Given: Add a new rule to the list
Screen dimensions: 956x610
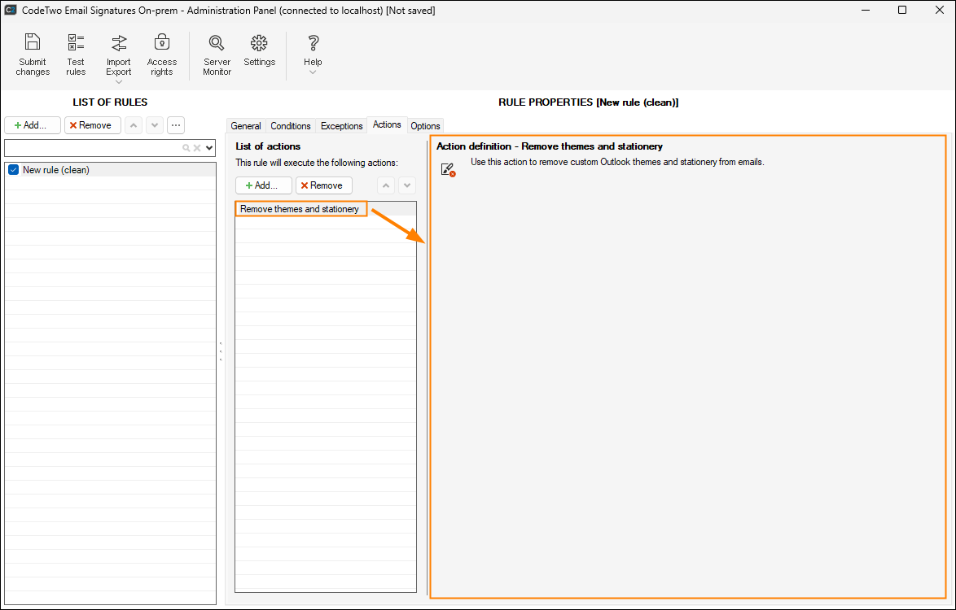Looking at the screenshot, I should (x=33, y=125).
